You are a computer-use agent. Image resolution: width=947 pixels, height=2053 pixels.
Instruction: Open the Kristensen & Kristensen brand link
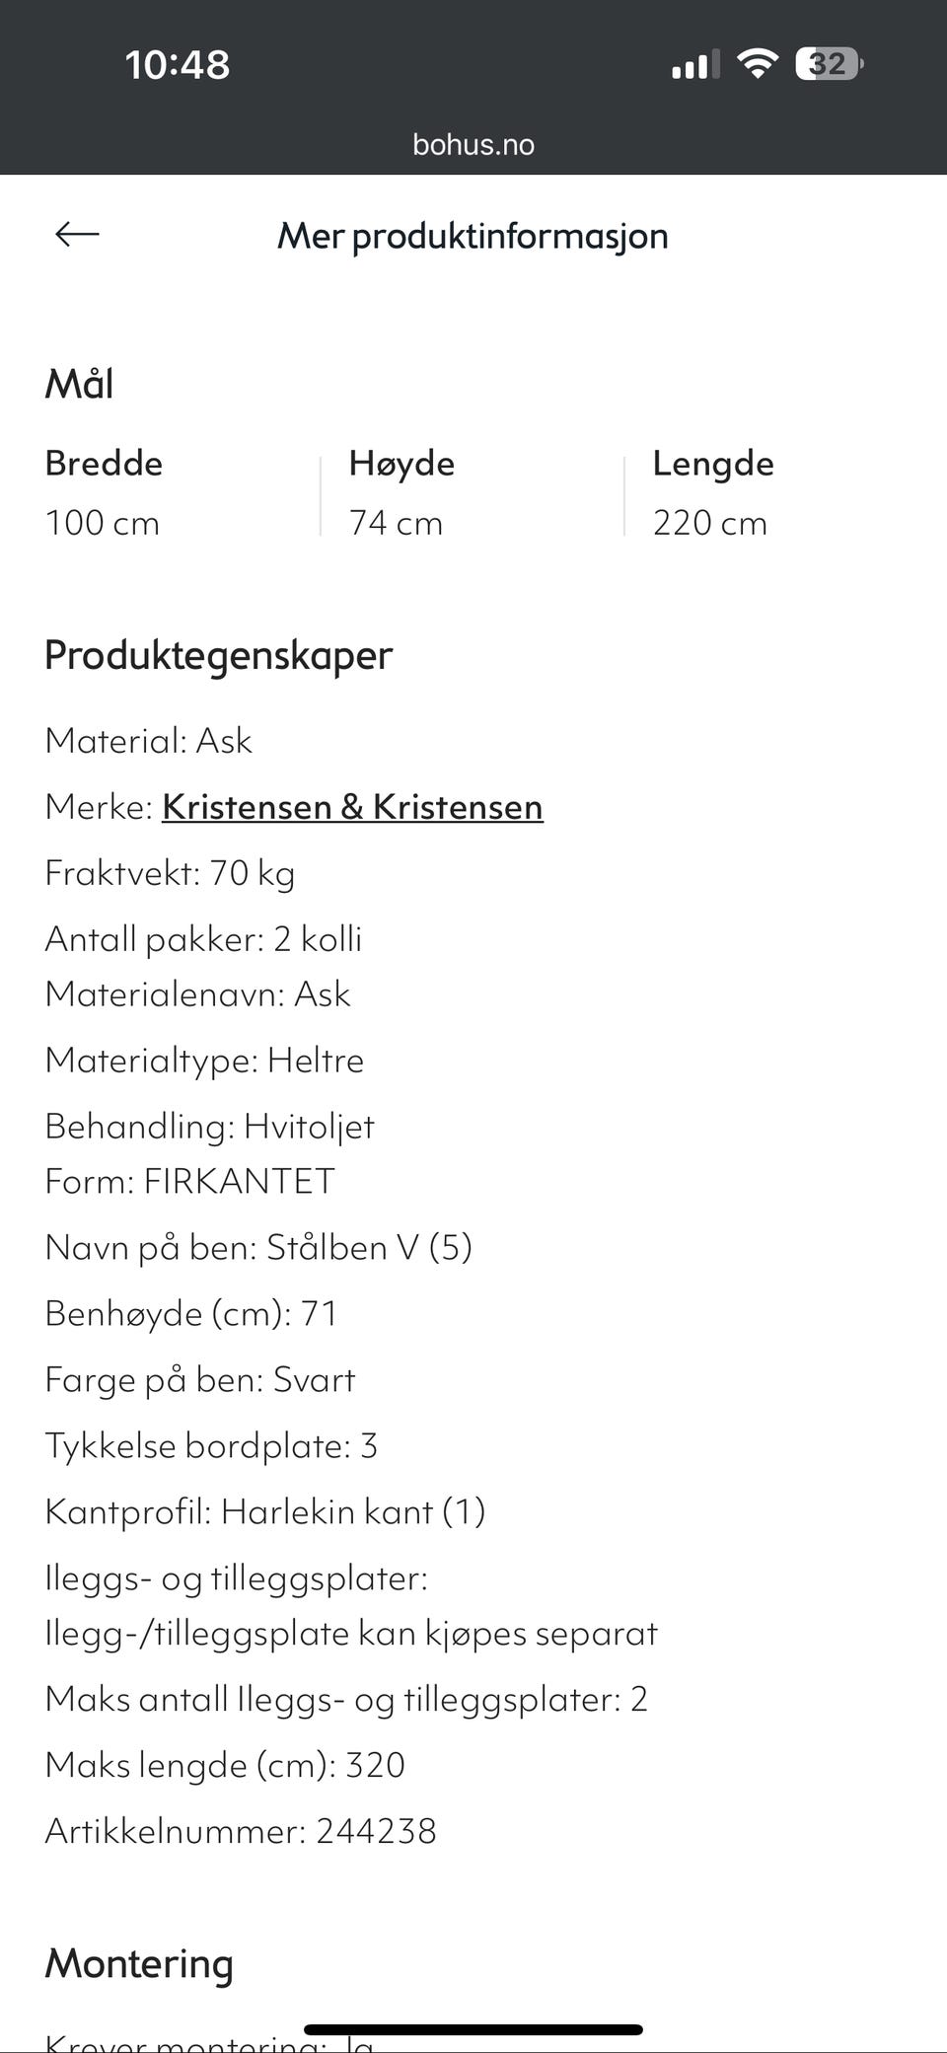click(x=353, y=806)
